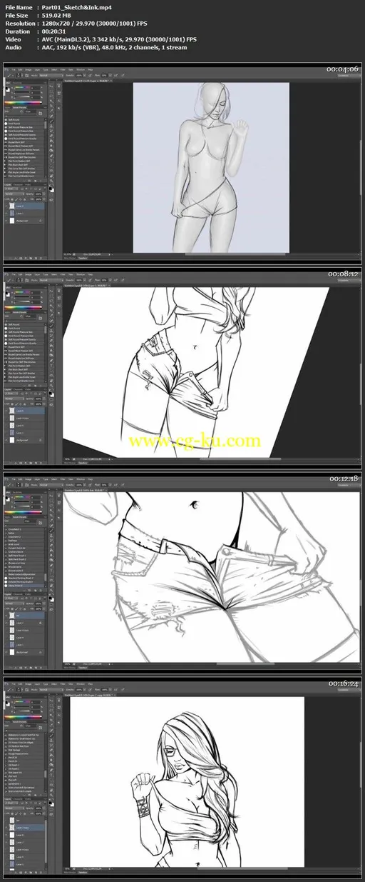Activate the Brush tool in the 00:04:06 frame
This screenshot has width=365, height=882.
pyautogui.click(x=51, y=121)
